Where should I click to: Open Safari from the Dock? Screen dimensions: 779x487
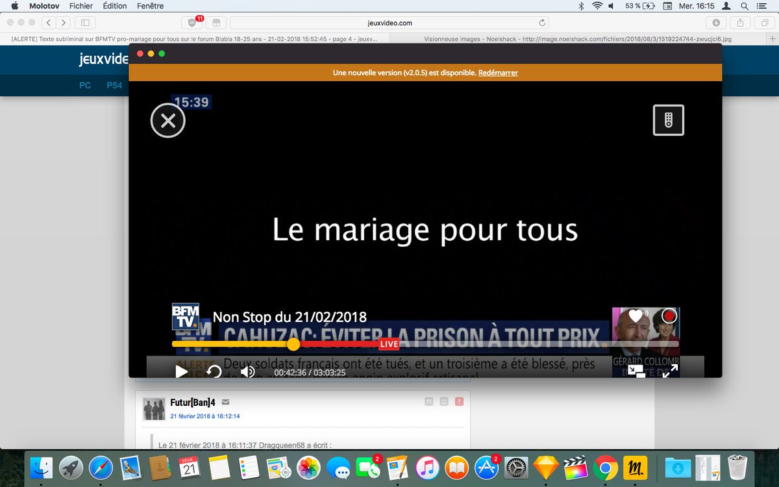tap(101, 468)
